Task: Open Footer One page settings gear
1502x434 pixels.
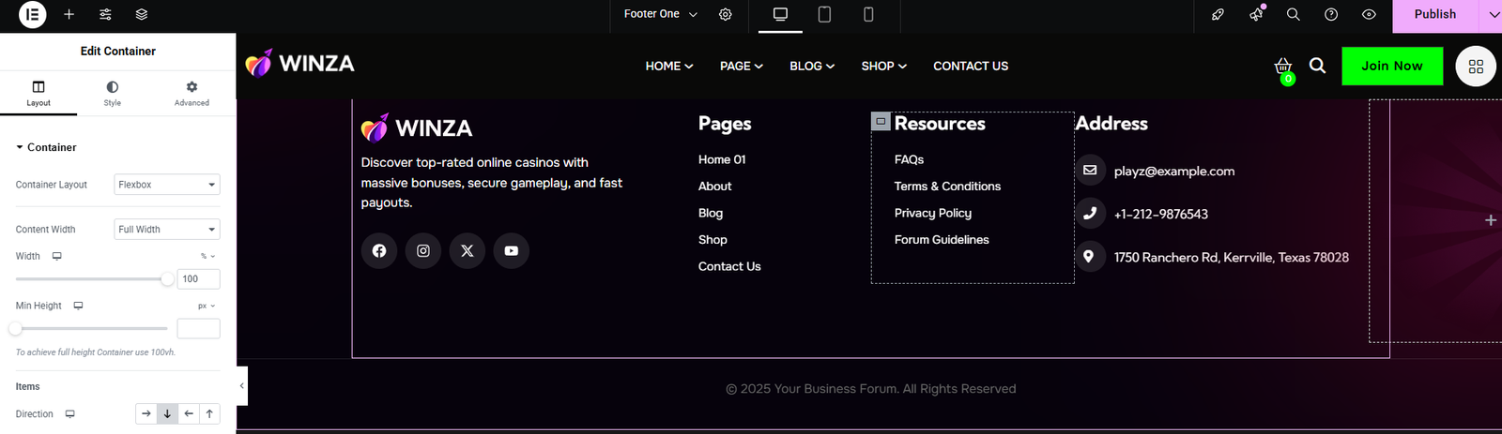Action: [726, 14]
